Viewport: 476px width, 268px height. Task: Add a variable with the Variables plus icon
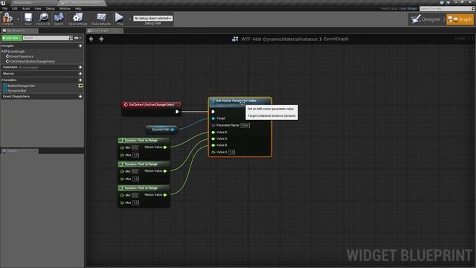point(80,80)
